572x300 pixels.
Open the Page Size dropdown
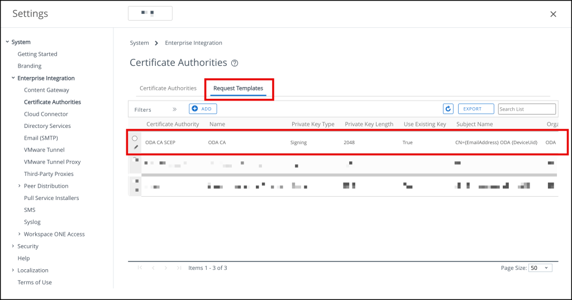coord(540,268)
